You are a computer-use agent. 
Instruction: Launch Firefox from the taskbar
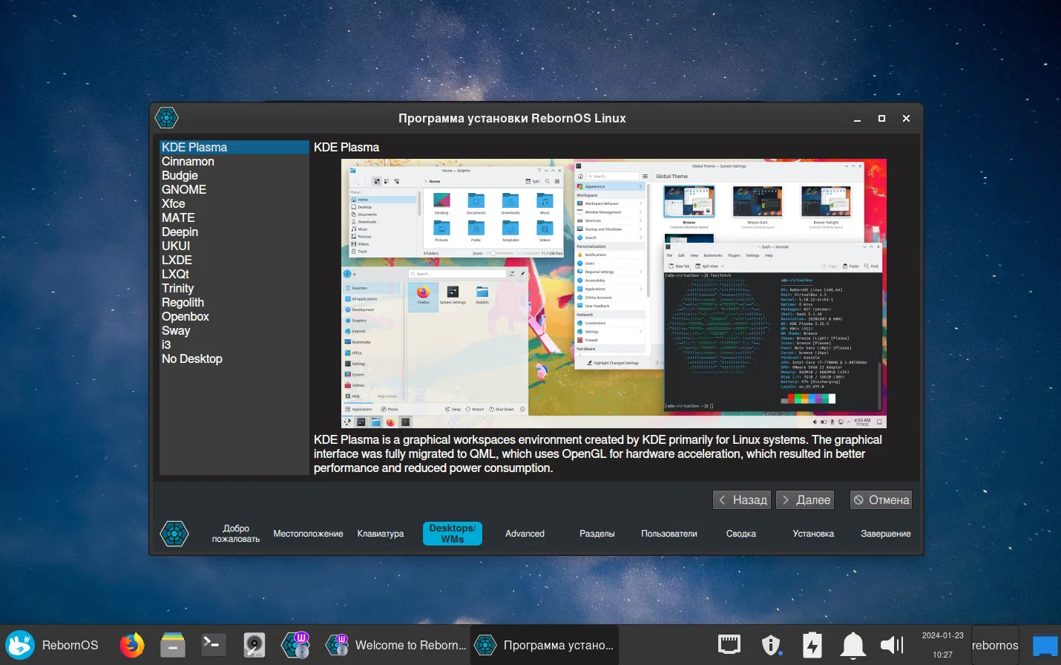(132, 645)
